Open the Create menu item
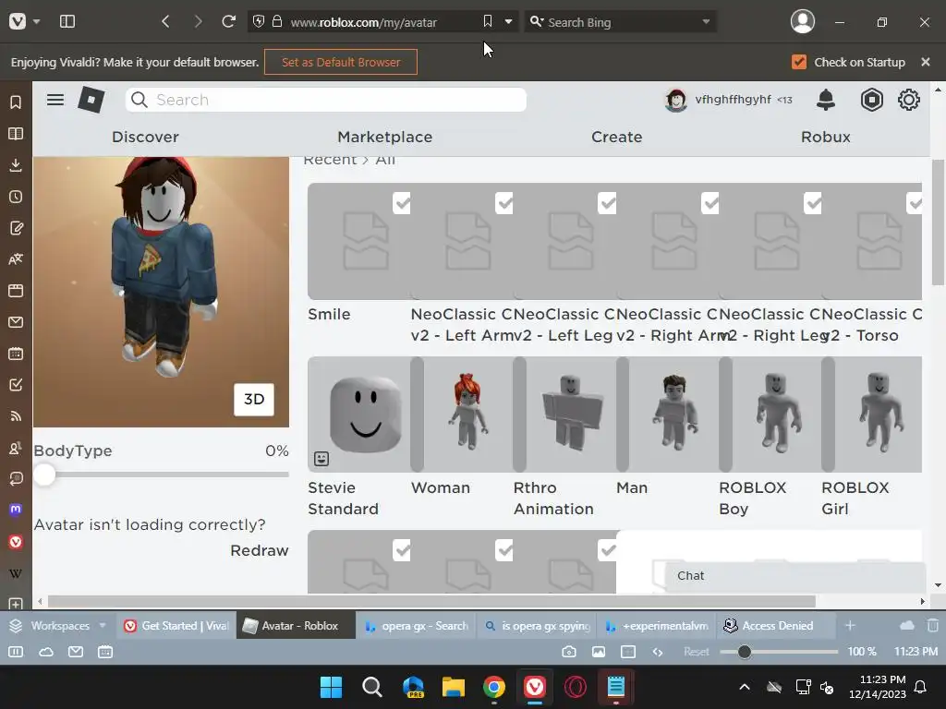This screenshot has width=946, height=709. 616,137
